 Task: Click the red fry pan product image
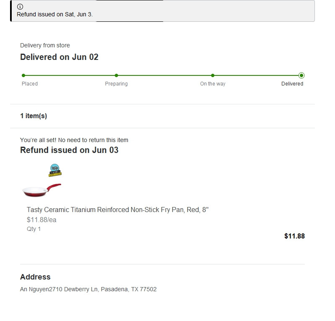pyautogui.click(x=41, y=191)
